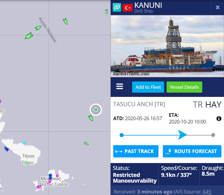Show the Route Forecast
The height and width of the screenshot is (195, 224).
(x=192, y=151)
